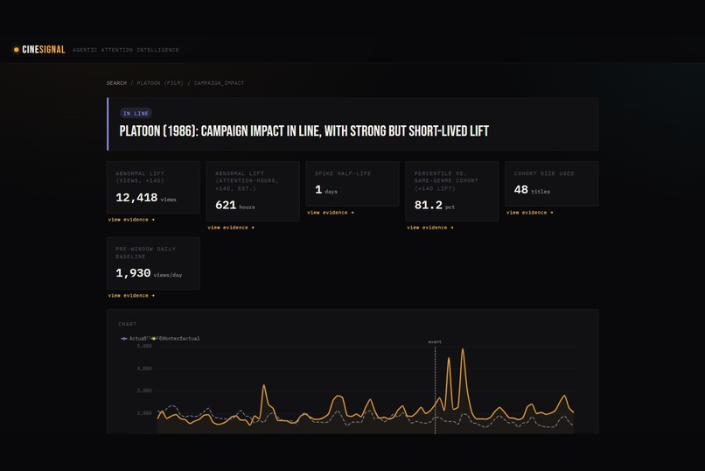Toggle the Counterfactual series in legend
This screenshot has height=471, width=705.
pyautogui.click(x=176, y=338)
